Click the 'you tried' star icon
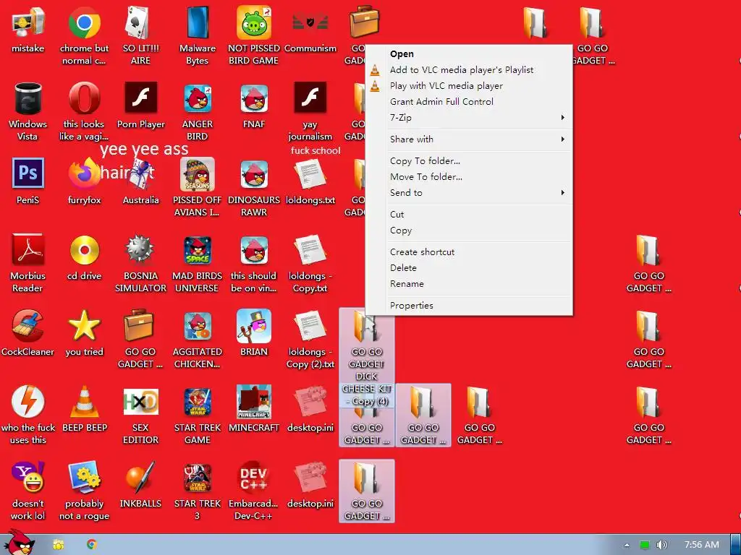Image resolution: width=741 pixels, height=555 pixels. 84,332
